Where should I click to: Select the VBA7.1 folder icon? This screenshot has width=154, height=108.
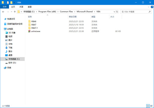[x=29, y=28]
